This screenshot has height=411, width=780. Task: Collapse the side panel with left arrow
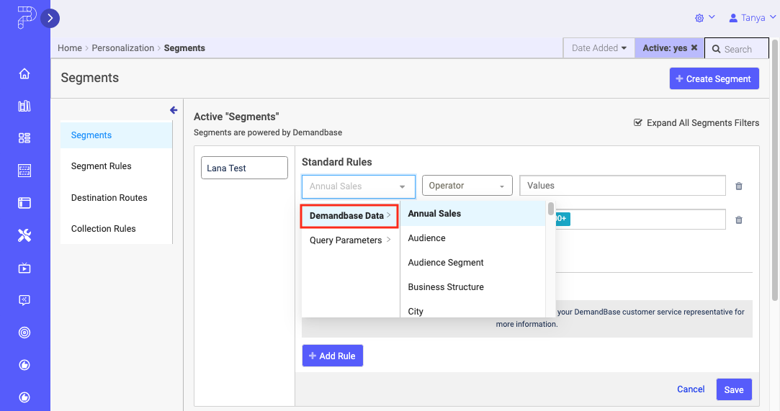tap(174, 110)
